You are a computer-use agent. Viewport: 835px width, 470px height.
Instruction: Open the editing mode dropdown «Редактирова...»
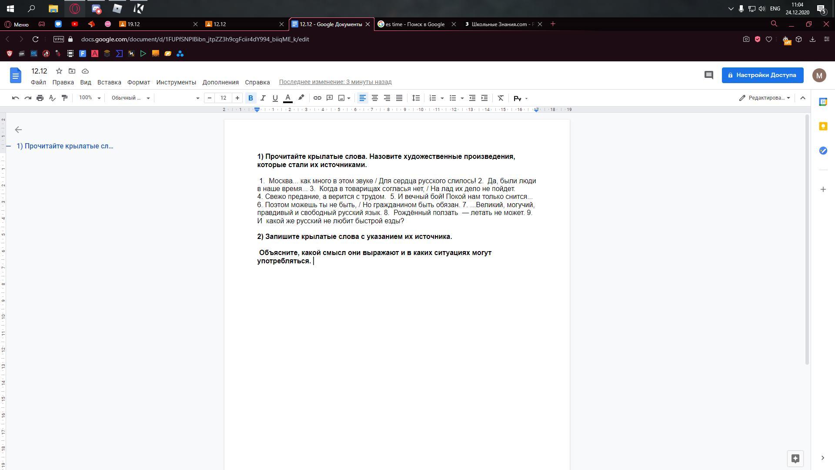[765, 98]
